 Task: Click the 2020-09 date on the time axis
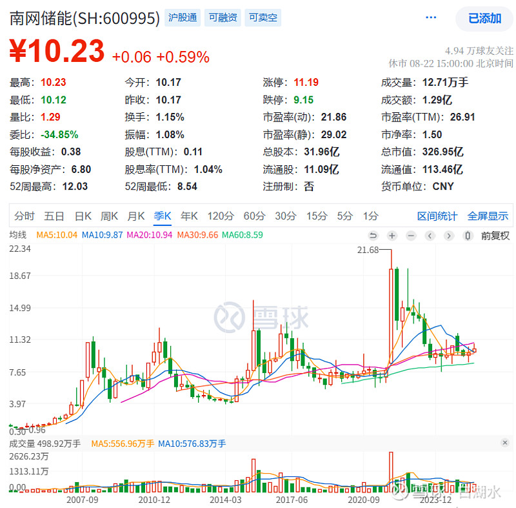pos(364,500)
